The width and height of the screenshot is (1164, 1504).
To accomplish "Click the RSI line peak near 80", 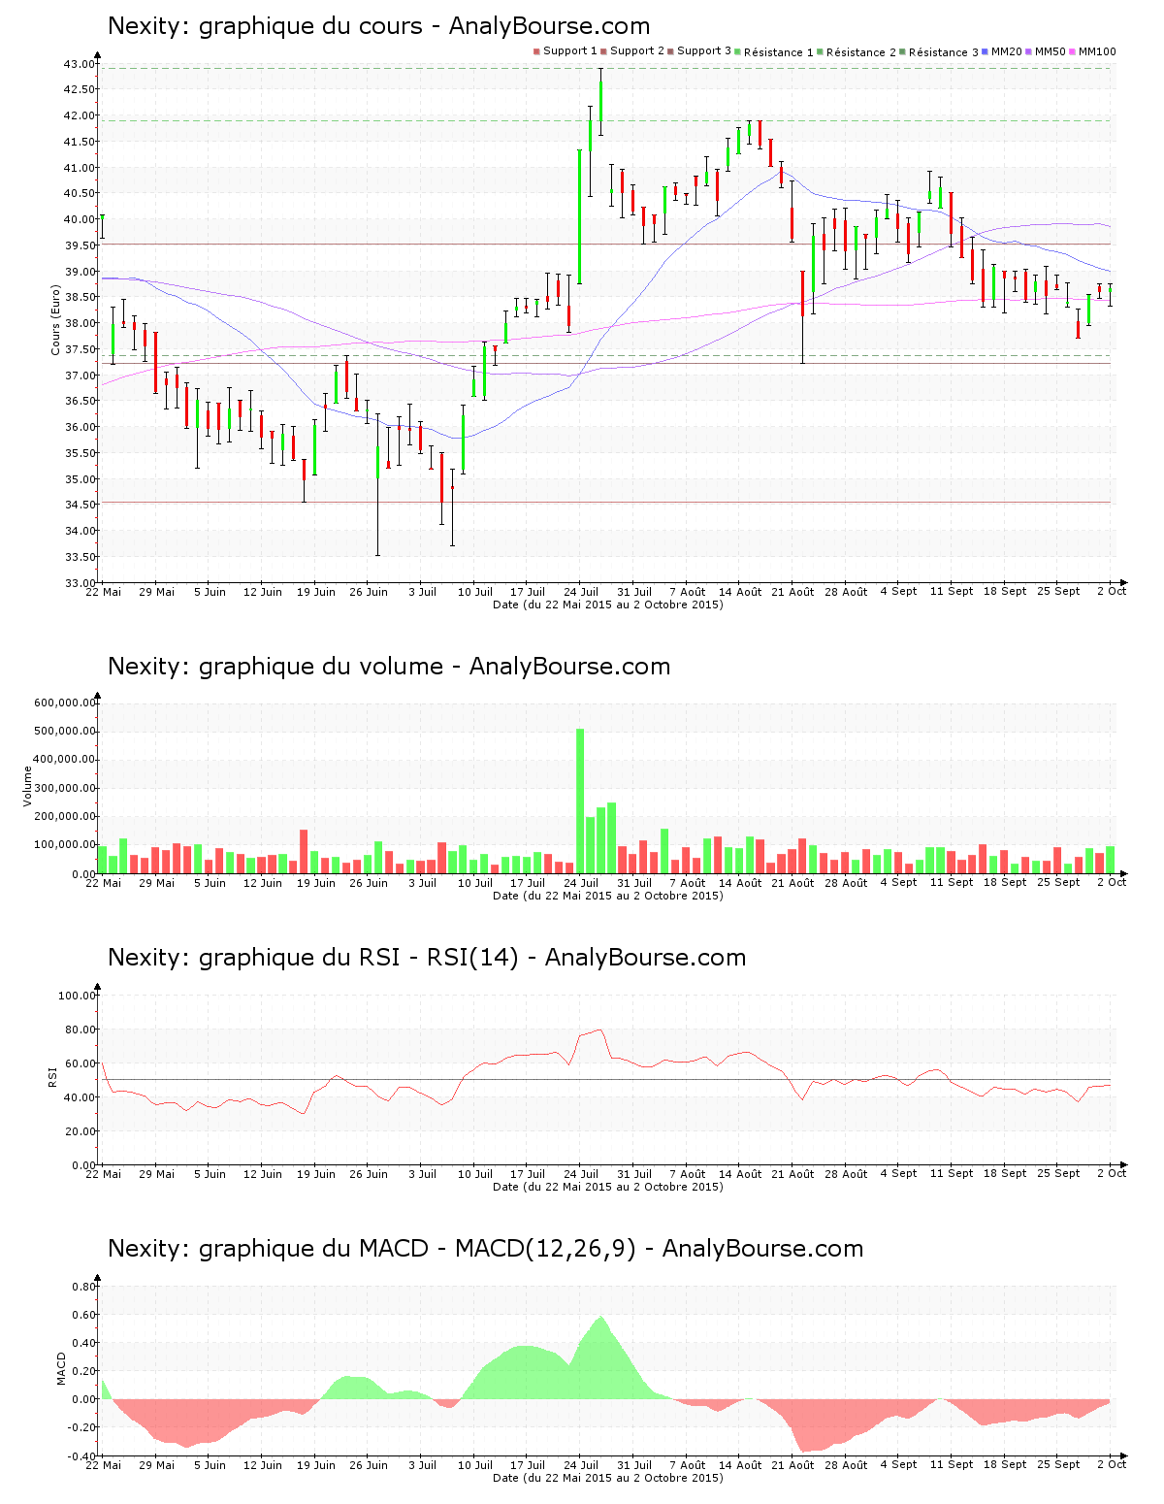I will [601, 1030].
